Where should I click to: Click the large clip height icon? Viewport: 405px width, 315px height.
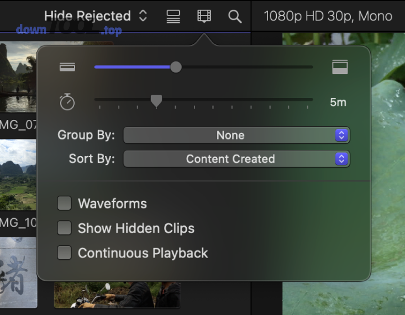coord(340,67)
